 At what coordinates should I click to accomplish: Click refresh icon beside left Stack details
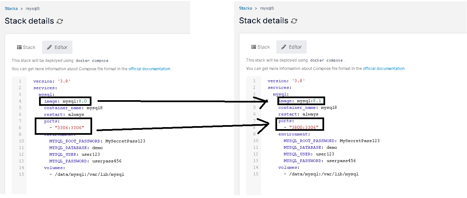60,21
